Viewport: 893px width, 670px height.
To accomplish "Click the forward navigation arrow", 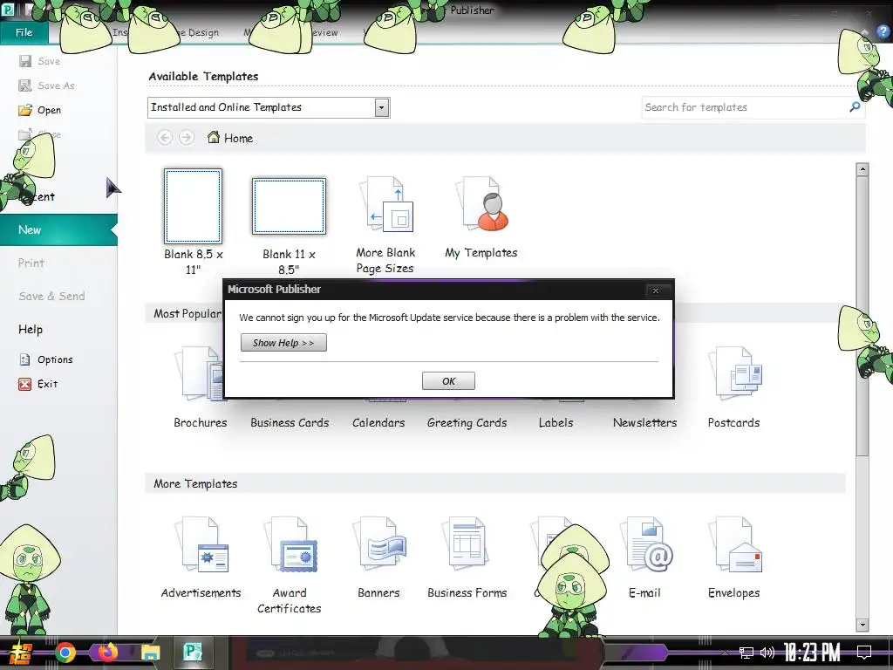I will (187, 137).
